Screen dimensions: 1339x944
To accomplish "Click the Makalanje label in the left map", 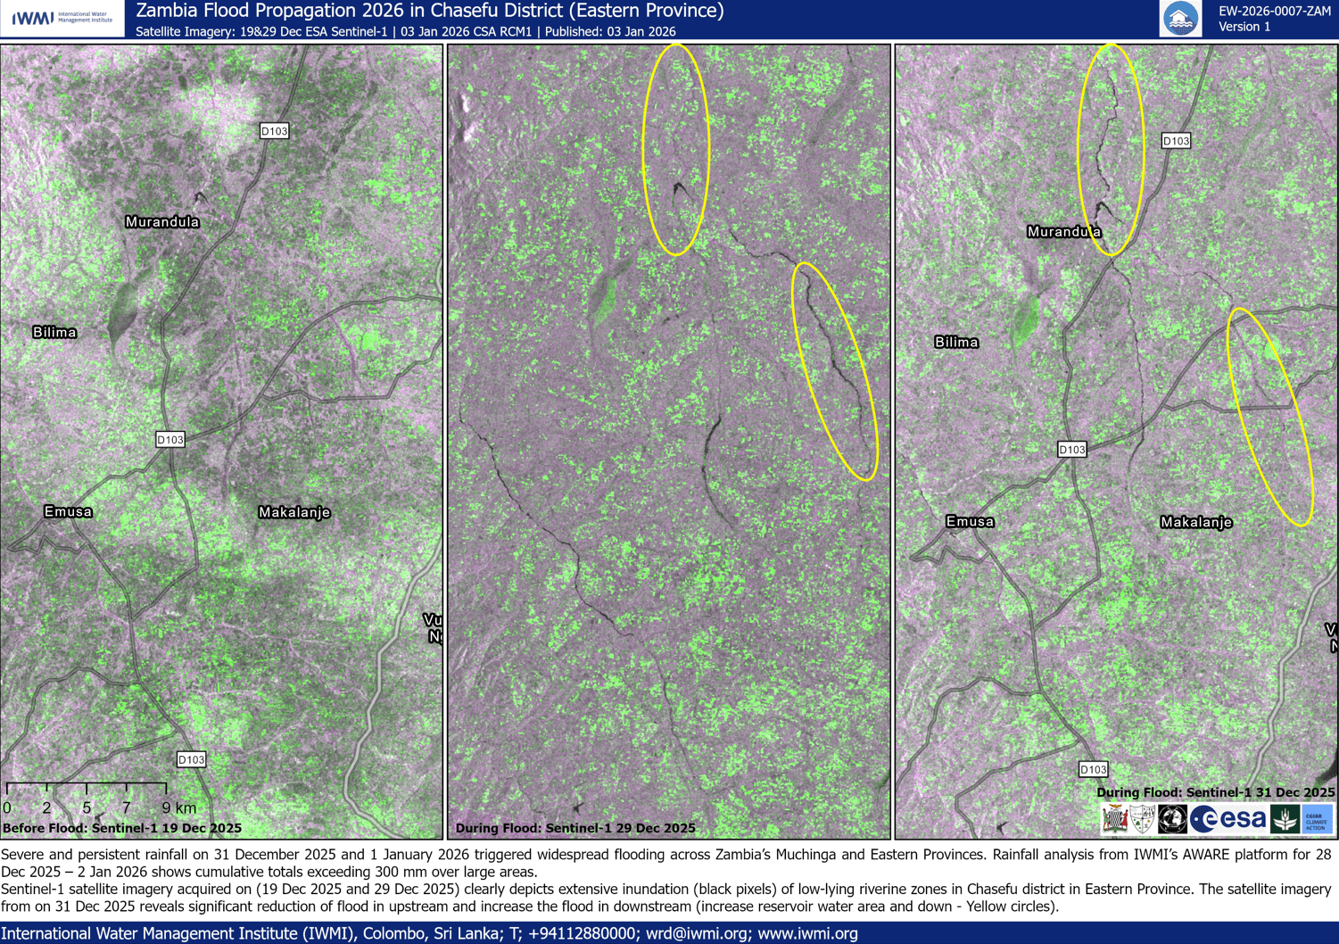I will pos(294,512).
